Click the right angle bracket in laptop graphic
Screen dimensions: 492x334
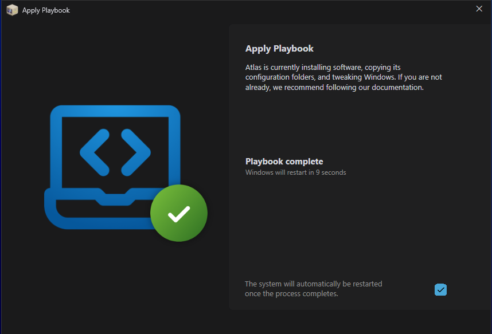(136, 152)
